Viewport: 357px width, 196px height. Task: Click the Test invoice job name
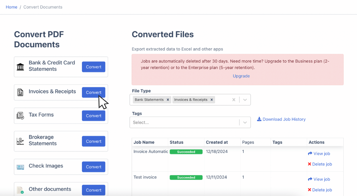[x=145, y=177]
